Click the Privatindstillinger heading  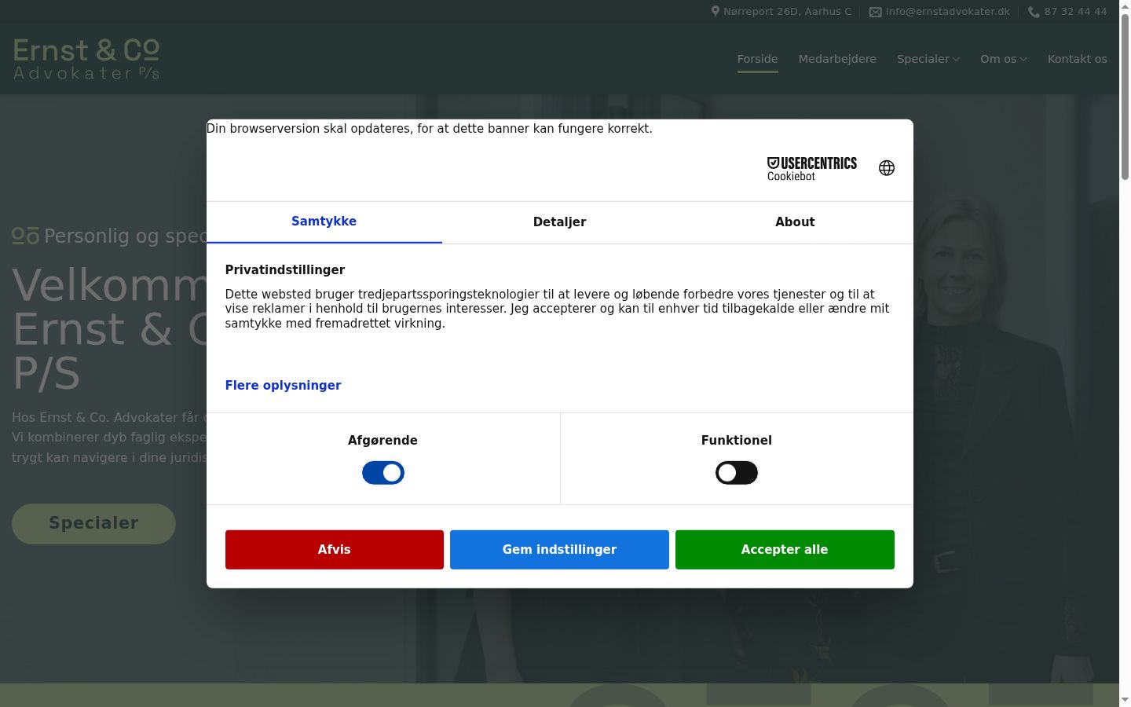[285, 270]
